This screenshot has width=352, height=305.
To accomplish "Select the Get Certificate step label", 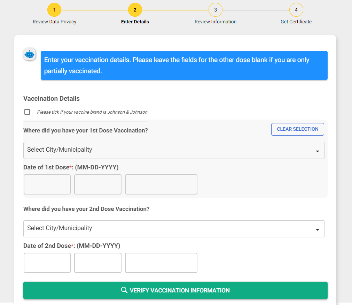I will click(296, 22).
